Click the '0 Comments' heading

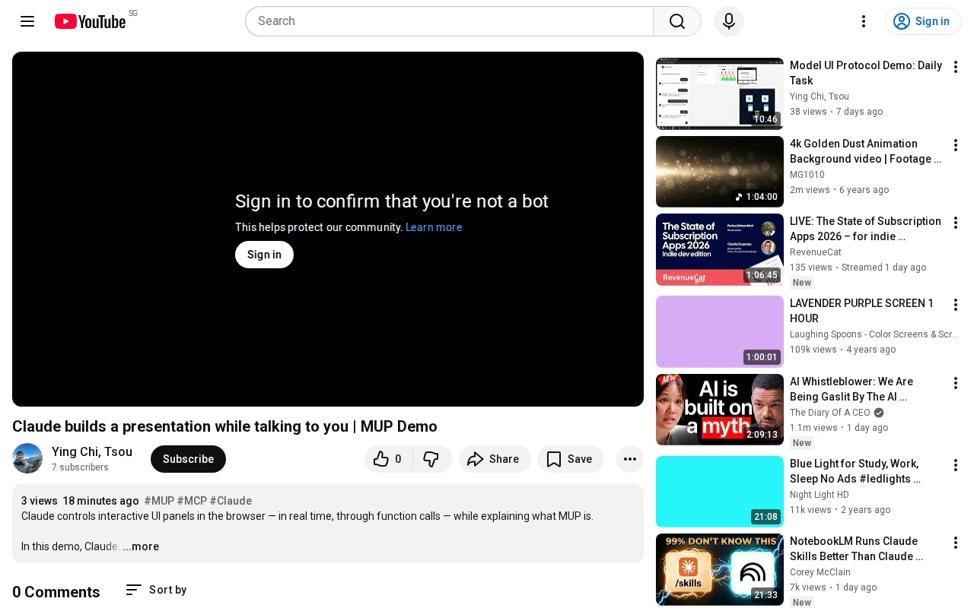click(x=56, y=592)
